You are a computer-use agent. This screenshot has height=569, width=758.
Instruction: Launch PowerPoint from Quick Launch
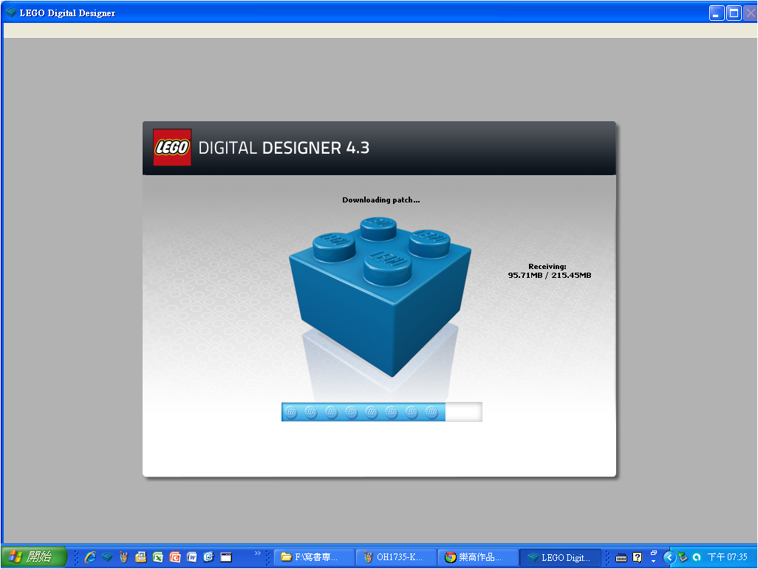coord(174,557)
